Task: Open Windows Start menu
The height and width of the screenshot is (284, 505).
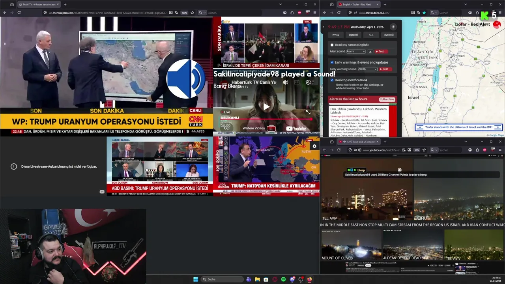Action: coord(196,279)
